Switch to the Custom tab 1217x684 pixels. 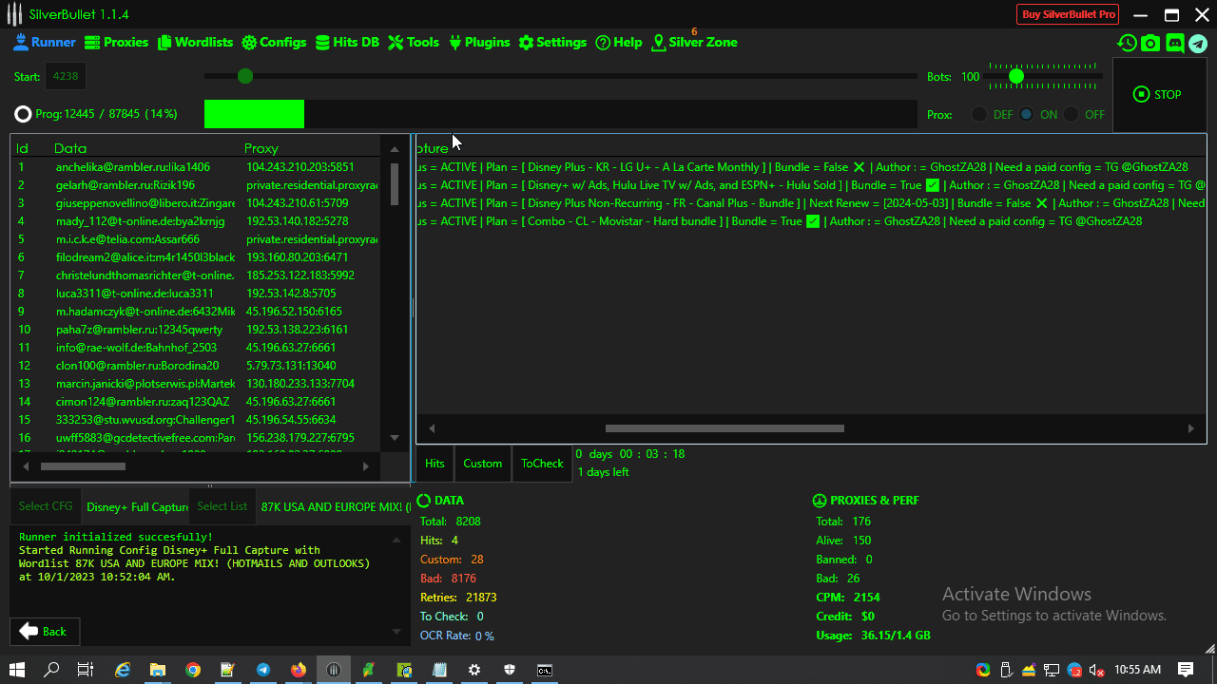[483, 464]
